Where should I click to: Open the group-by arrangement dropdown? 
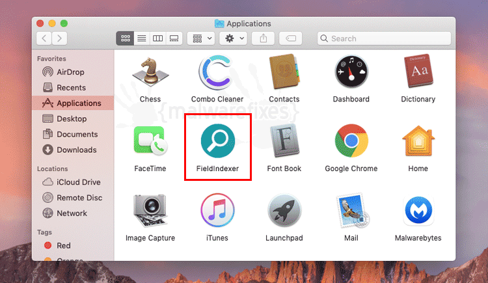tap(201, 38)
